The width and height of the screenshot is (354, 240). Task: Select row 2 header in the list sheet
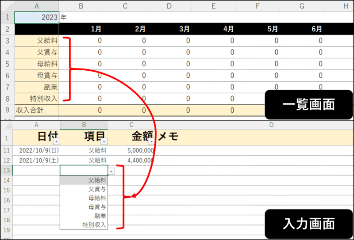(x=8, y=29)
